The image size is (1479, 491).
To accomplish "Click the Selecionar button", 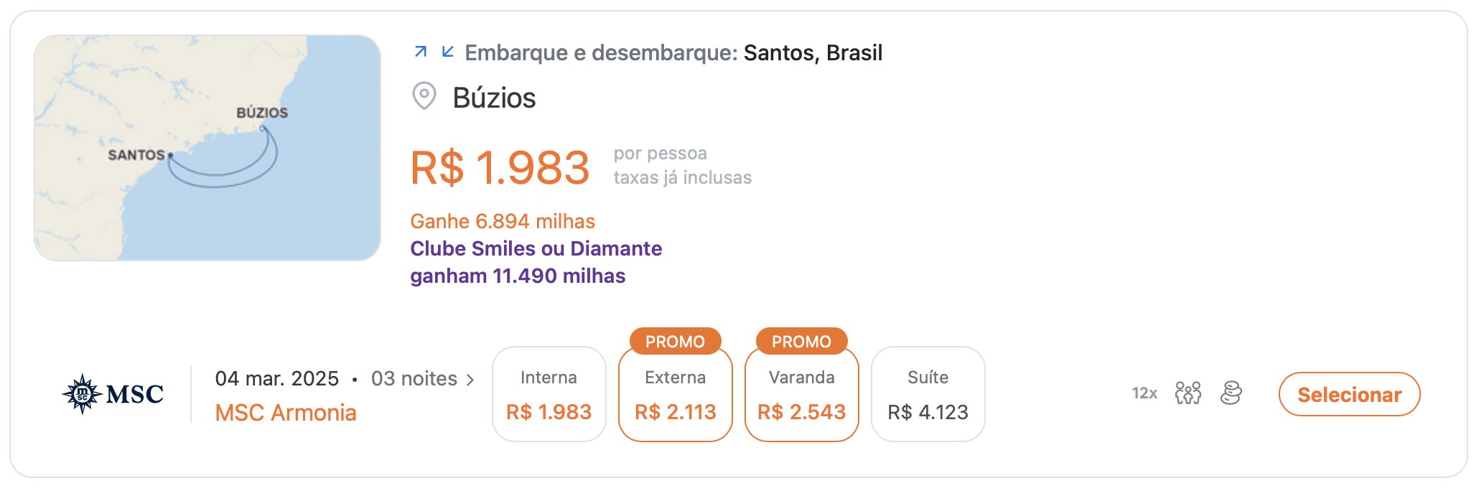I will click(1349, 394).
